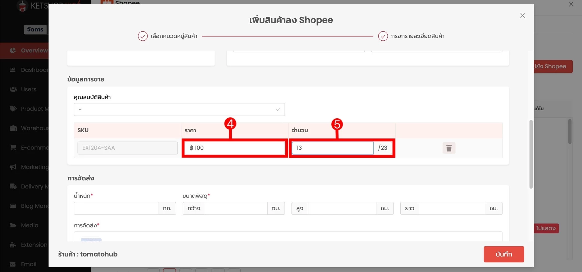Click the Delivery truck icon
Image resolution: width=582 pixels, height=272 pixels.
tap(13, 187)
